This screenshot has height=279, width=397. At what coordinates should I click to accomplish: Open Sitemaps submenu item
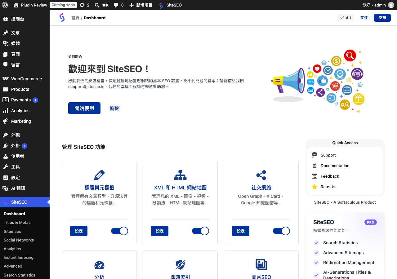tap(12, 231)
